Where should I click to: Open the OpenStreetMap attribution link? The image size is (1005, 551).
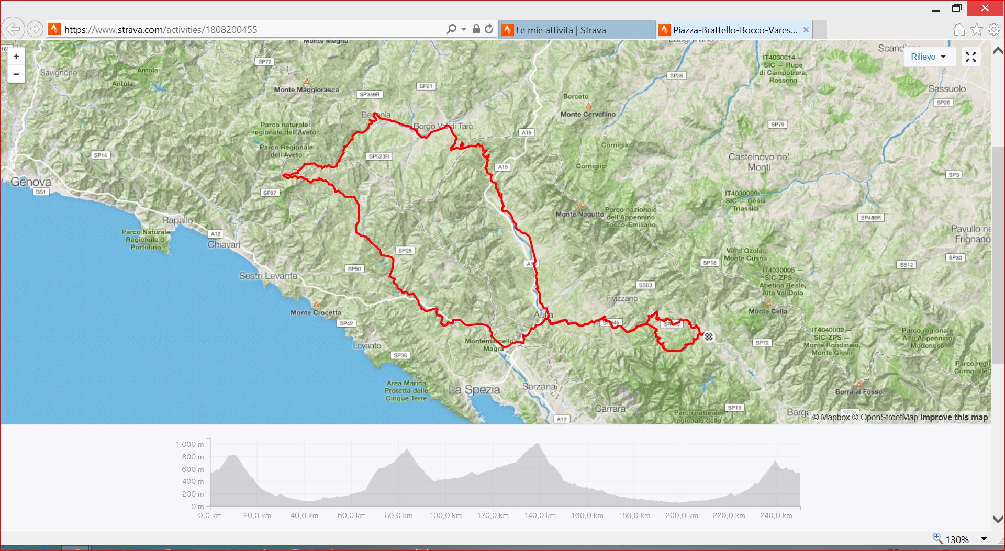(885, 417)
